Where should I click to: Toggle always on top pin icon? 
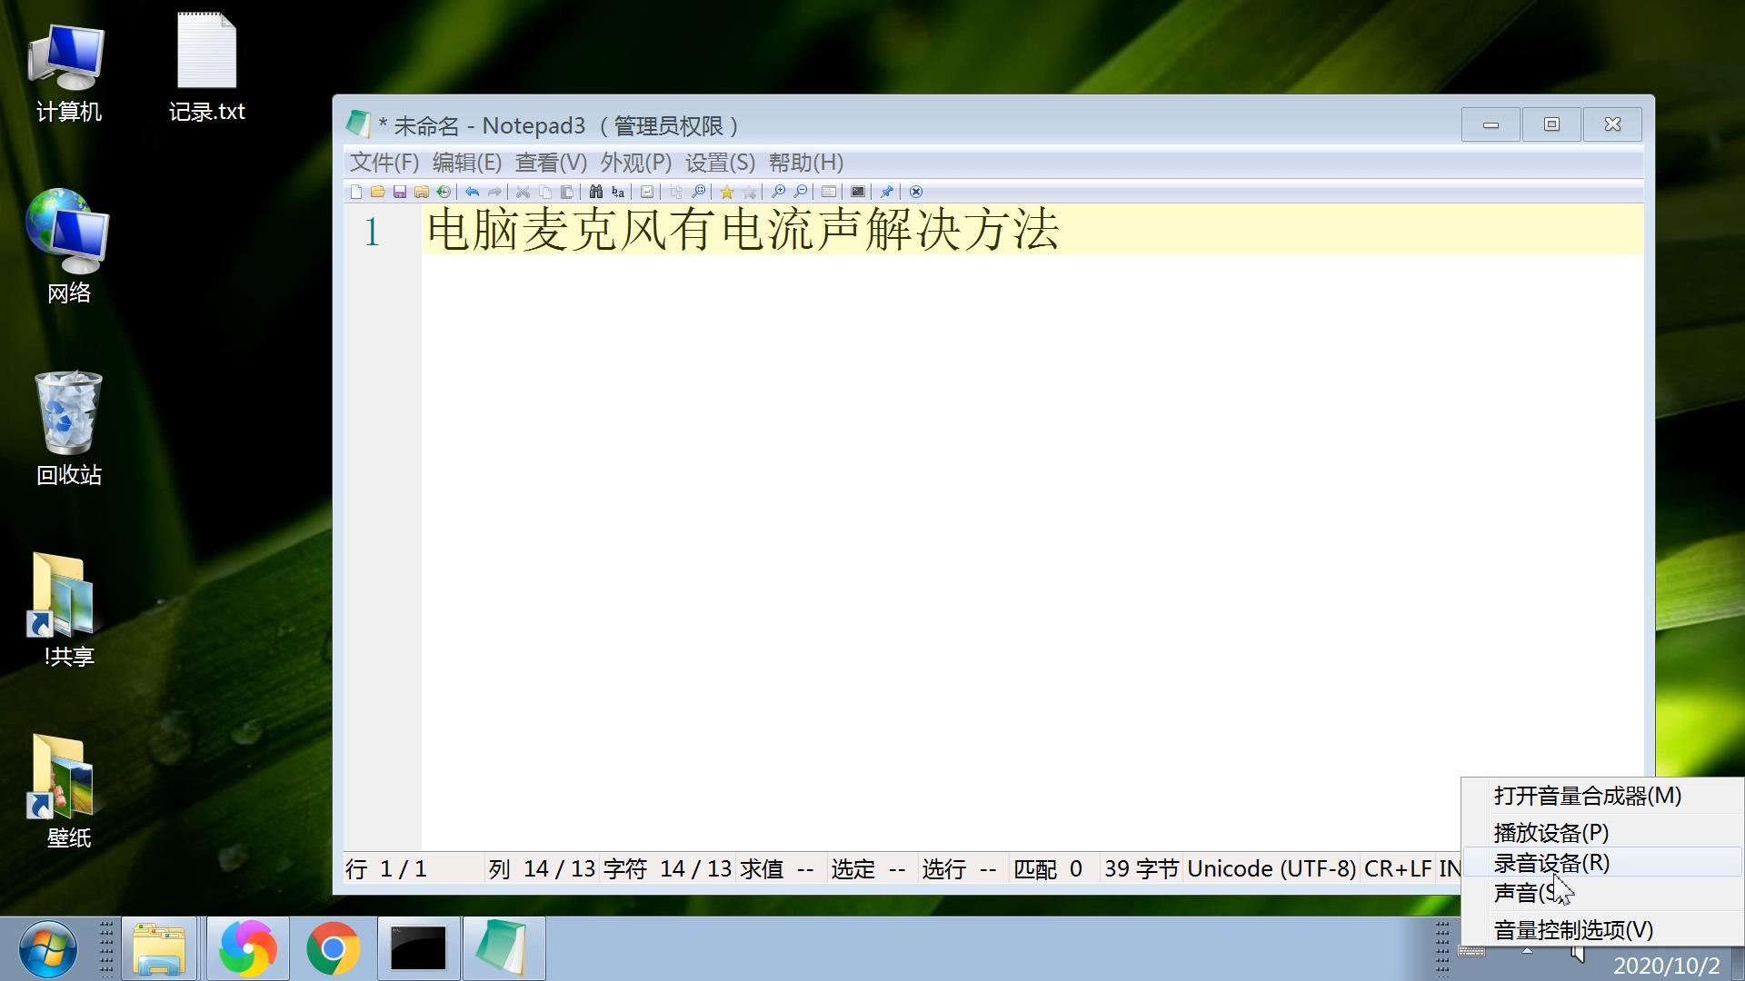[x=886, y=192]
